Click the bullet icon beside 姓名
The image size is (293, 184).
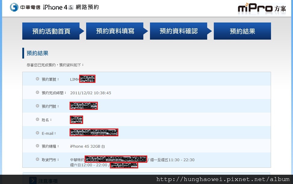click(x=38, y=119)
